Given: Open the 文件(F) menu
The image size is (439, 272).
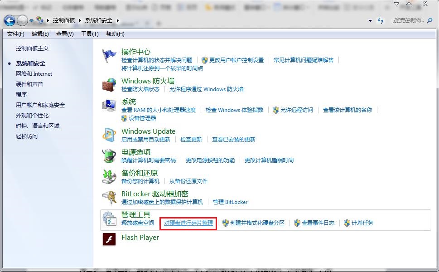Looking at the screenshot, I should pyautogui.click(x=16, y=34).
